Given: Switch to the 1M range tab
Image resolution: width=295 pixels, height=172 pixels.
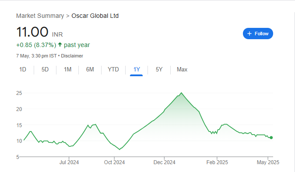Looking at the screenshot, I should tap(67, 69).
